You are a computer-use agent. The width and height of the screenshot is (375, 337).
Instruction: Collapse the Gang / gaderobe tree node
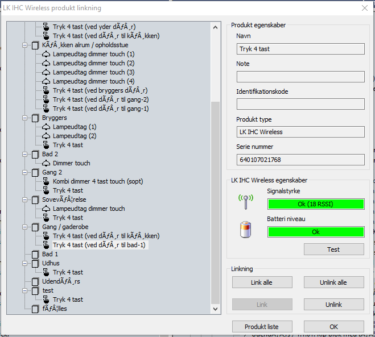pyautogui.click(x=25, y=227)
